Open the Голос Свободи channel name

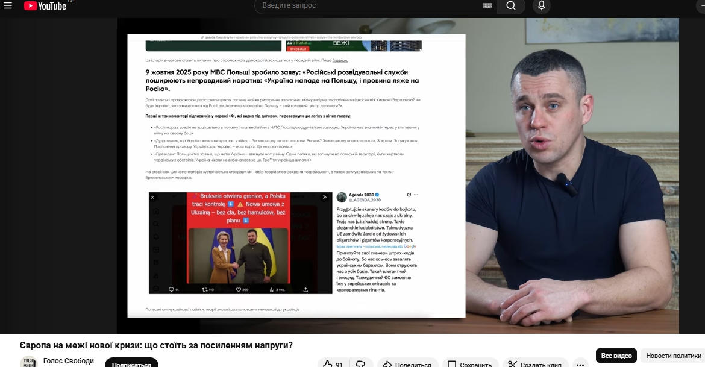(69, 361)
